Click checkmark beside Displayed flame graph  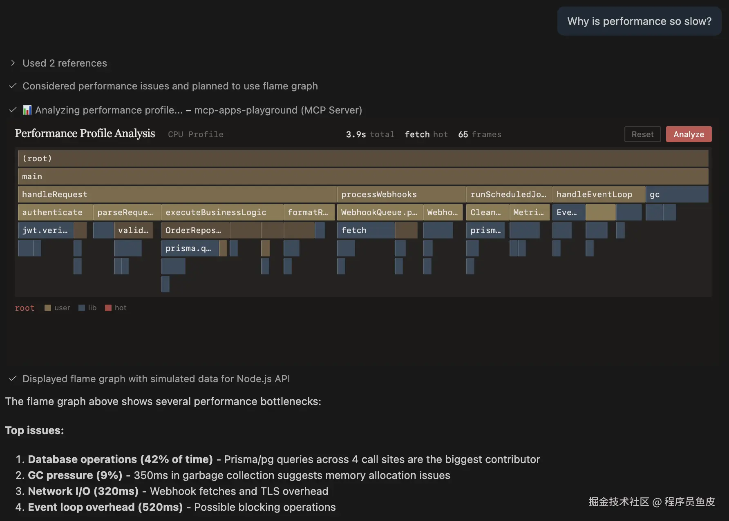(x=13, y=379)
